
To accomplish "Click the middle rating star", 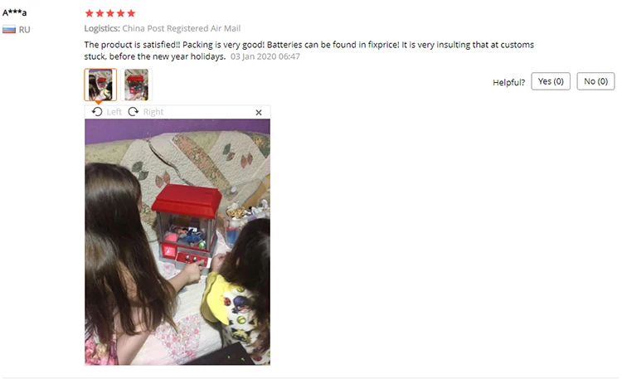I will pos(110,13).
